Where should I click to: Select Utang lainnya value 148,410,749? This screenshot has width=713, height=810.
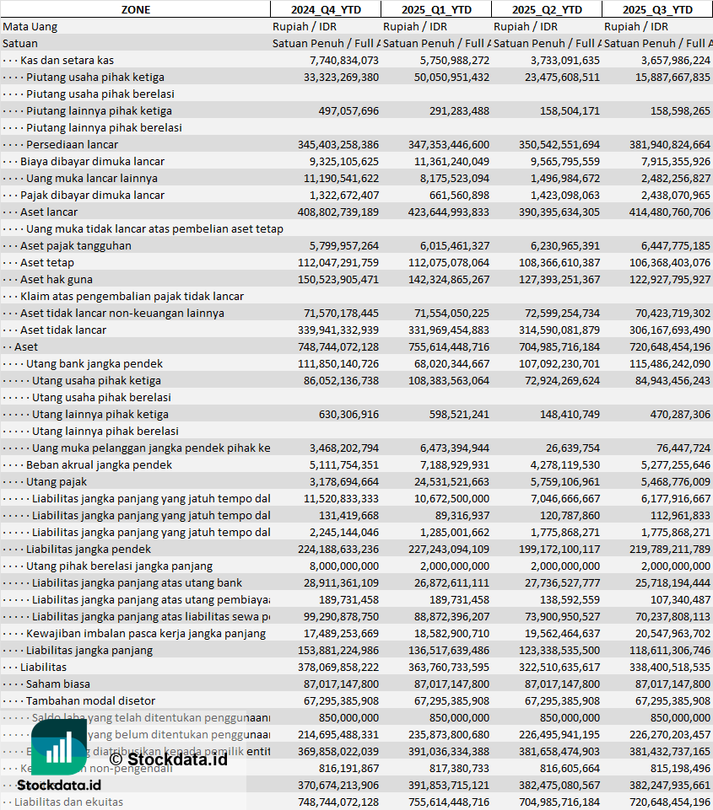point(570,415)
